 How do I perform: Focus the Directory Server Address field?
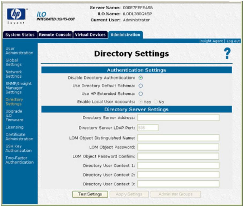pyautogui.click(x=178, y=118)
